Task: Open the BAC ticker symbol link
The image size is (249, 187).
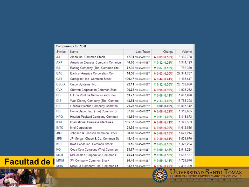Action: (x=59, y=73)
